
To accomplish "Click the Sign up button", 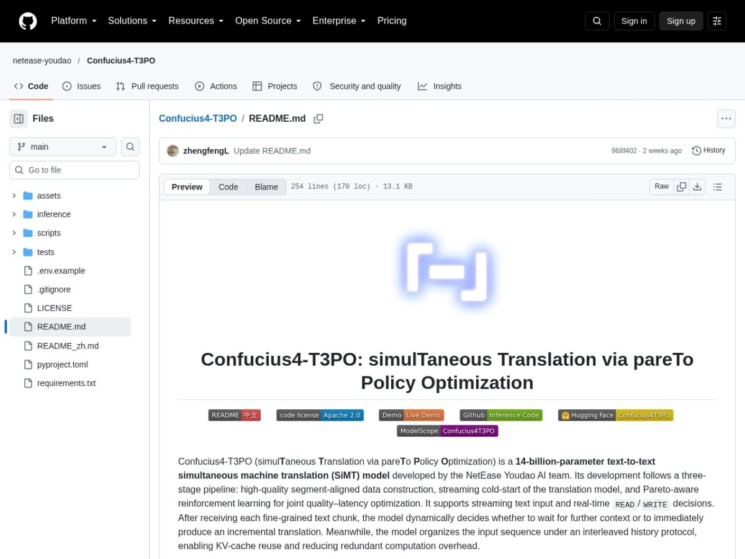I will point(681,21).
